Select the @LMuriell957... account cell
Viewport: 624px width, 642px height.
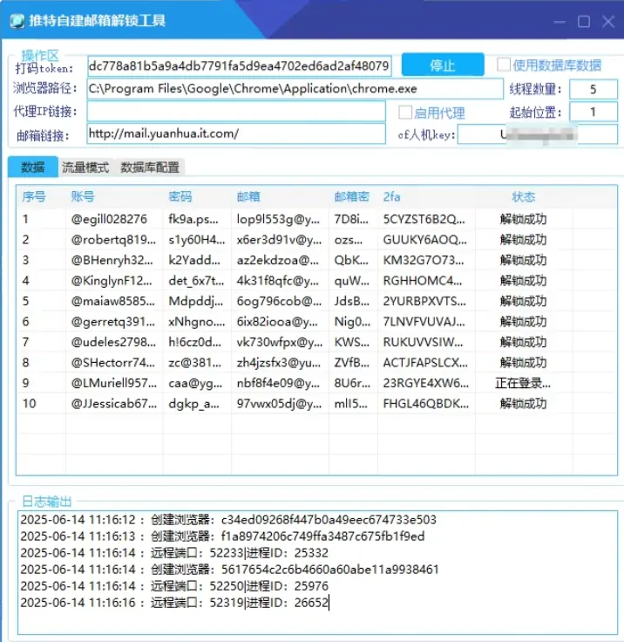coord(113,383)
